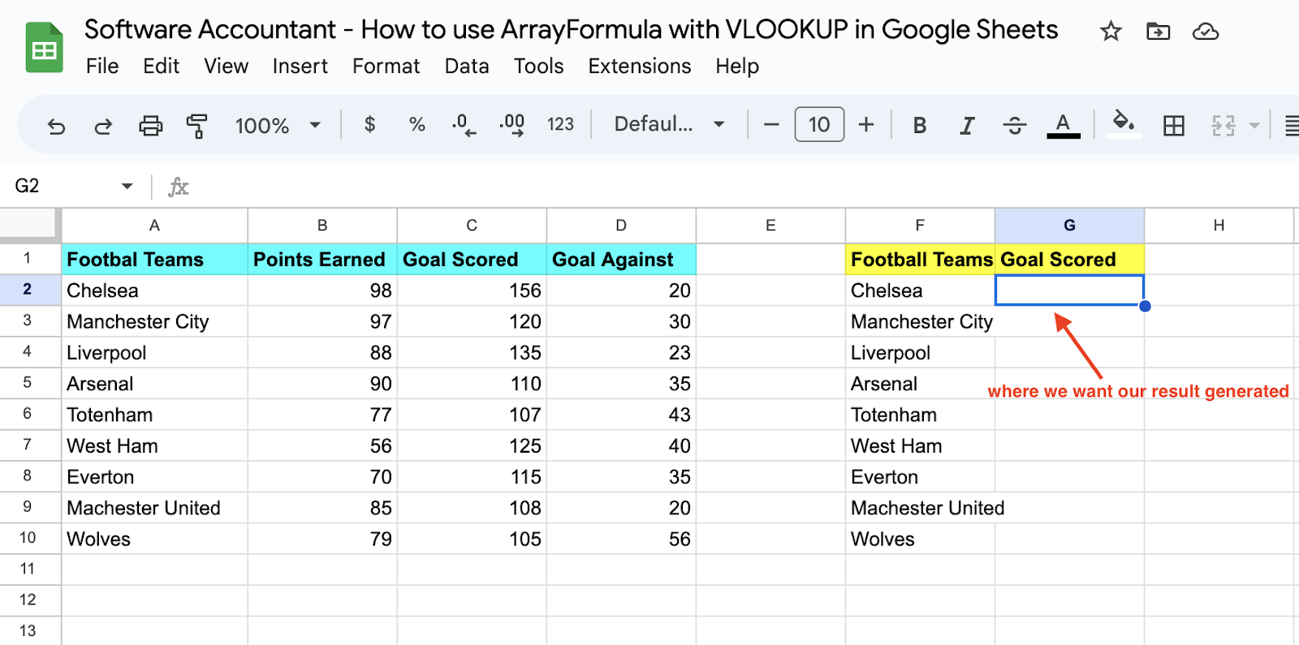Select the yellow Goal Scored header cell

pos(1069,260)
